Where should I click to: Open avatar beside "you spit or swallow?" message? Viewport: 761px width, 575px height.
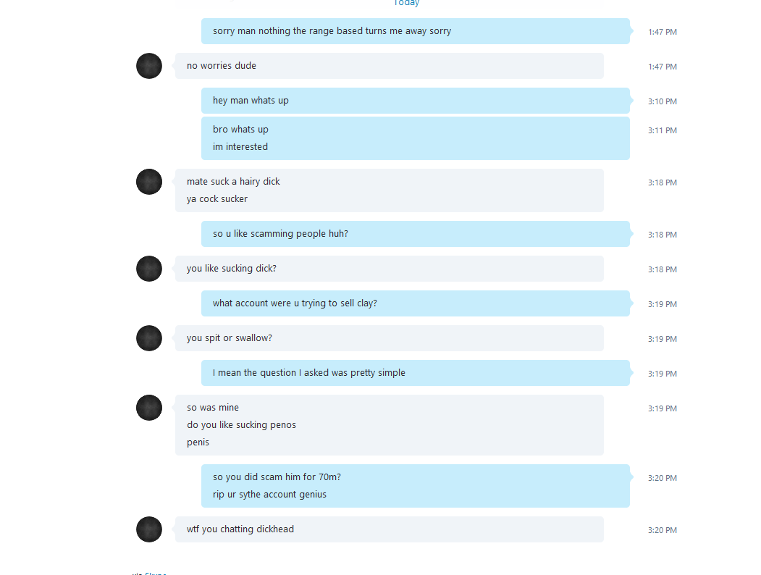coord(149,338)
